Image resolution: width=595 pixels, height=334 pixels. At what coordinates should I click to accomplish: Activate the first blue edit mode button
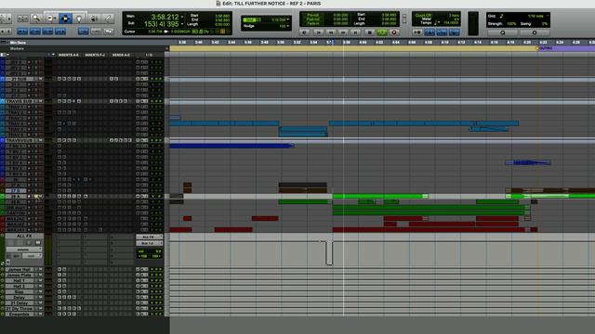(x=22, y=32)
